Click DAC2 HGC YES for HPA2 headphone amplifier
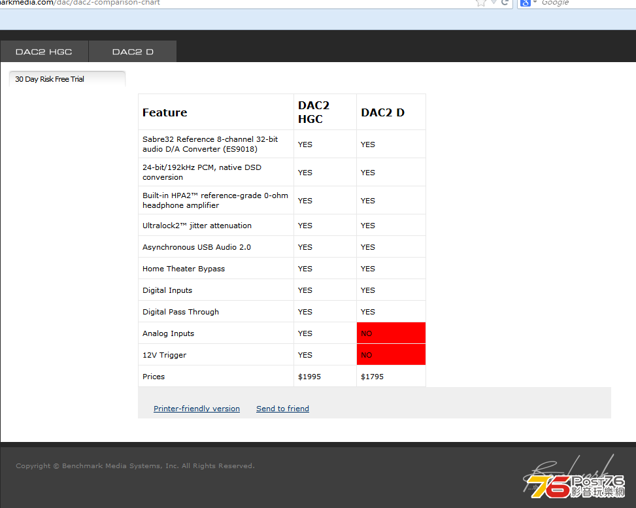Screen dimensions: 636x508 (x=305, y=201)
